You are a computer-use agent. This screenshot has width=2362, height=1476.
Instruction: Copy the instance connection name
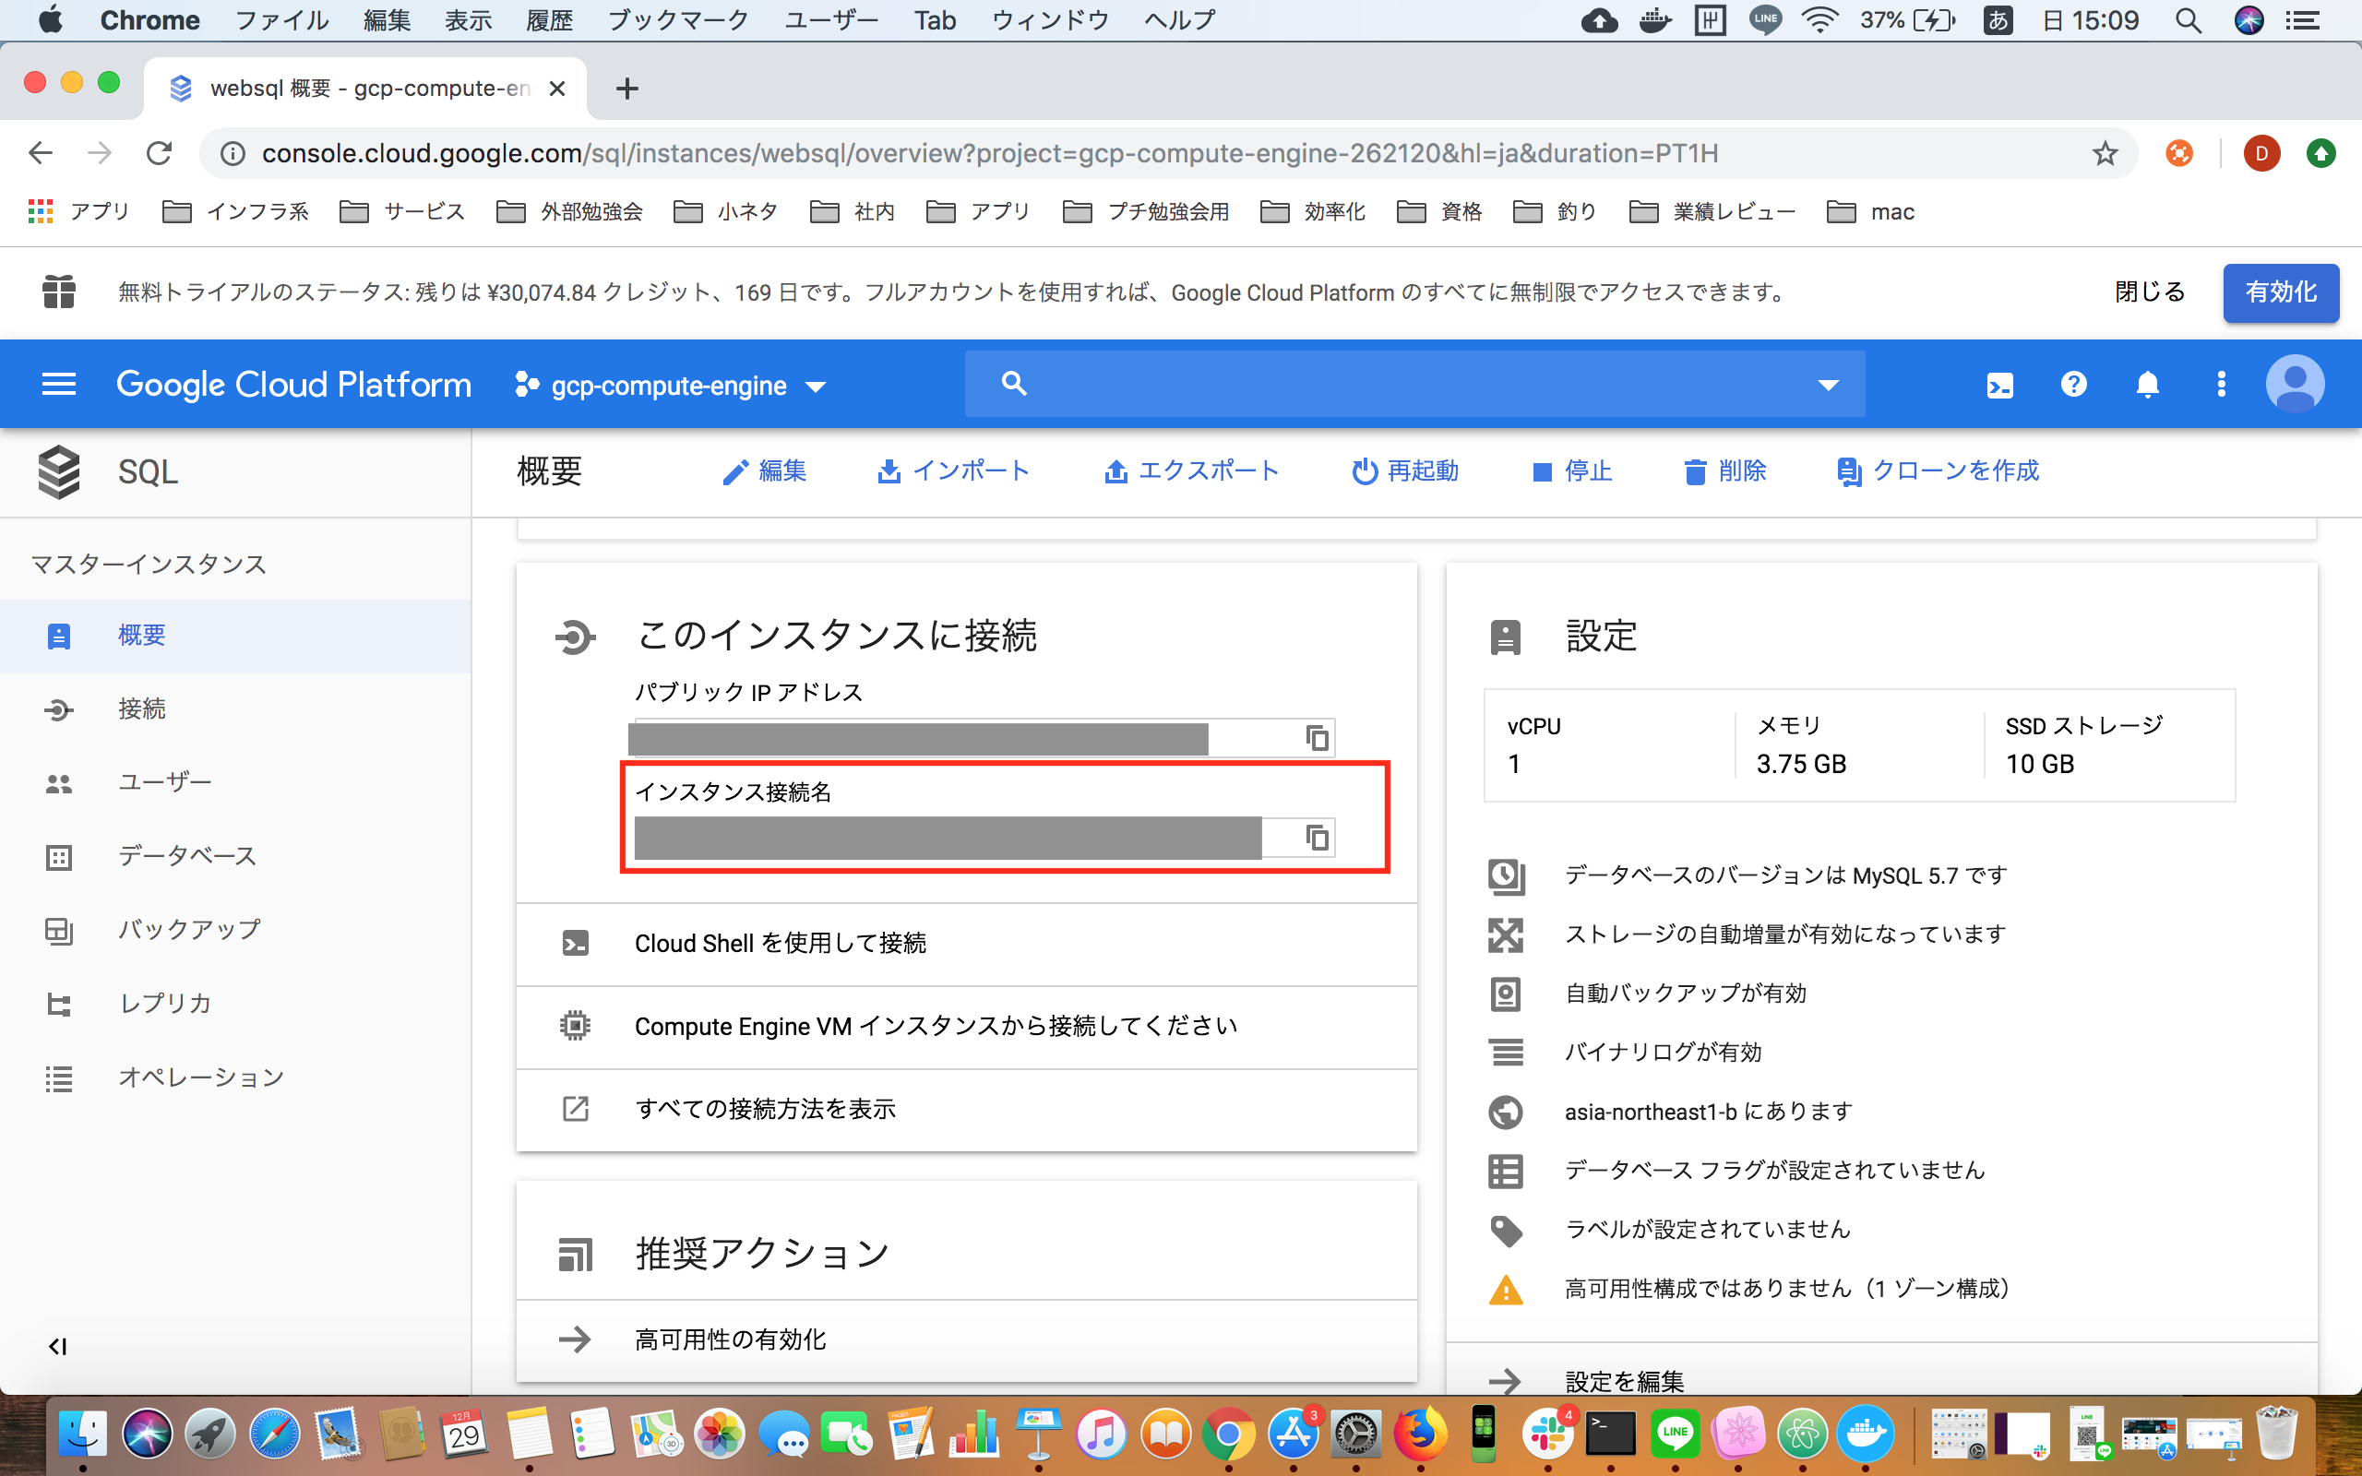click(1317, 838)
